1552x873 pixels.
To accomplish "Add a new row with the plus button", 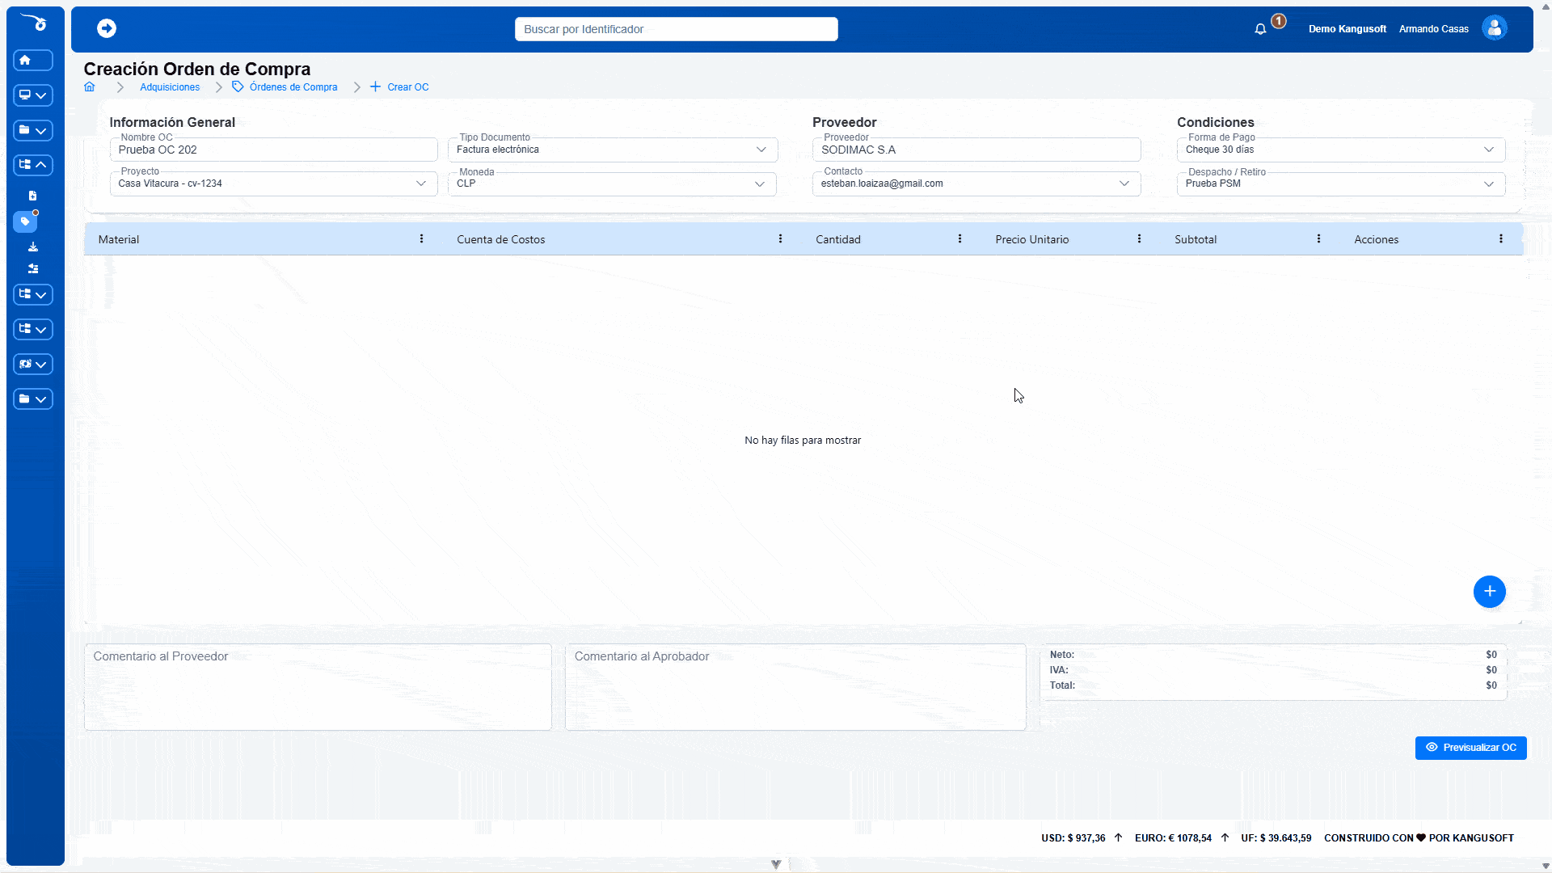I will 1489,592.
